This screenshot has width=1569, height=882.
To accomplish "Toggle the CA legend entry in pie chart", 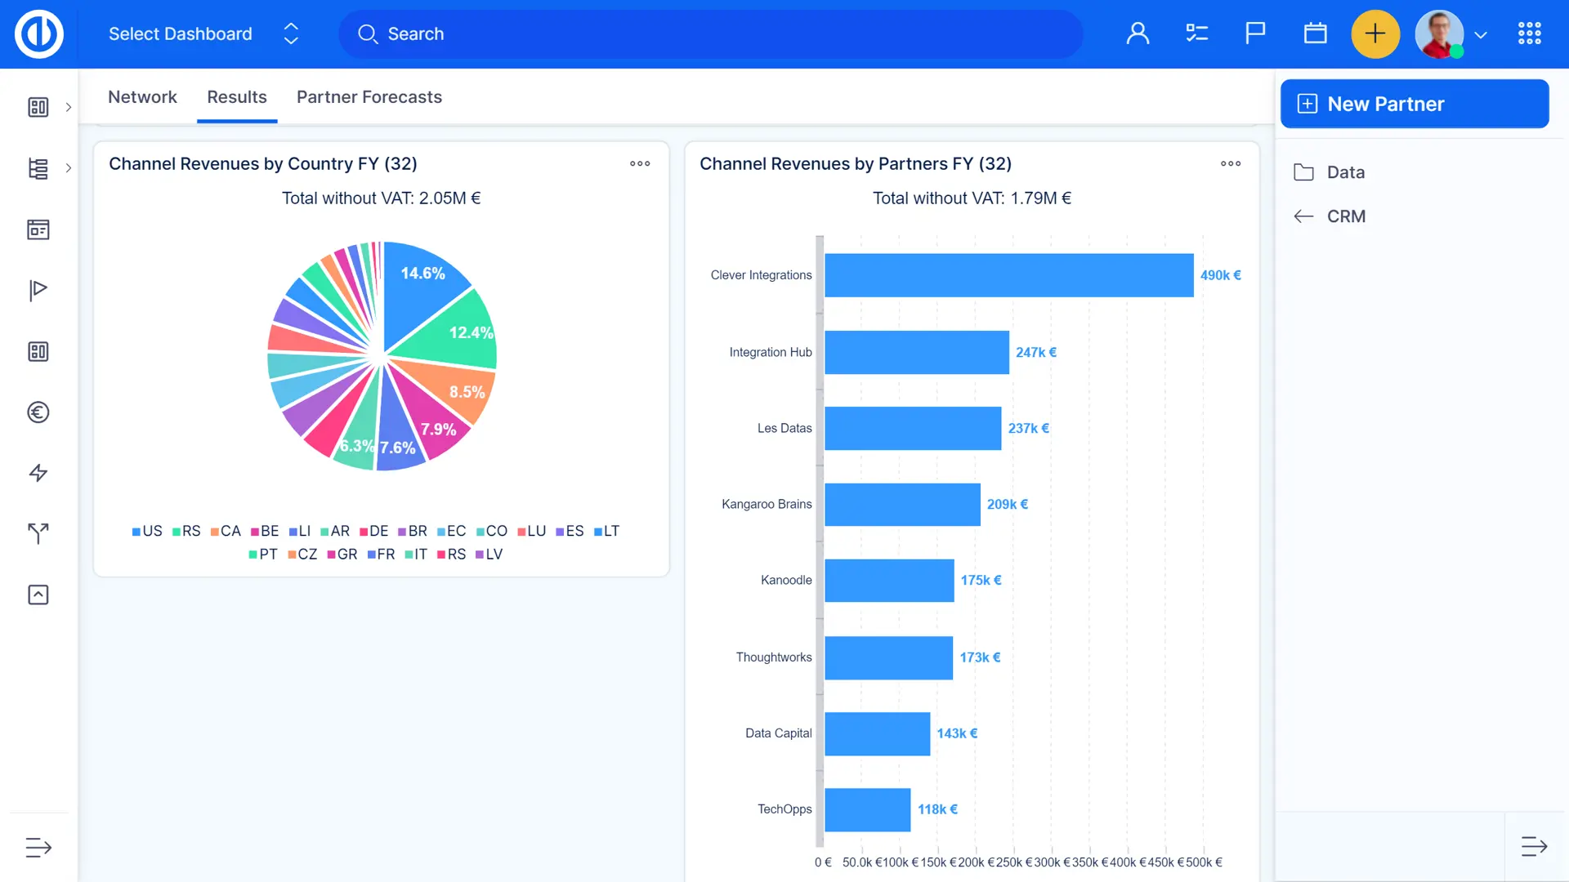I will click(226, 531).
